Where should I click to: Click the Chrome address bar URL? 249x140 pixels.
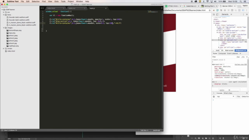(x=184, y=10)
